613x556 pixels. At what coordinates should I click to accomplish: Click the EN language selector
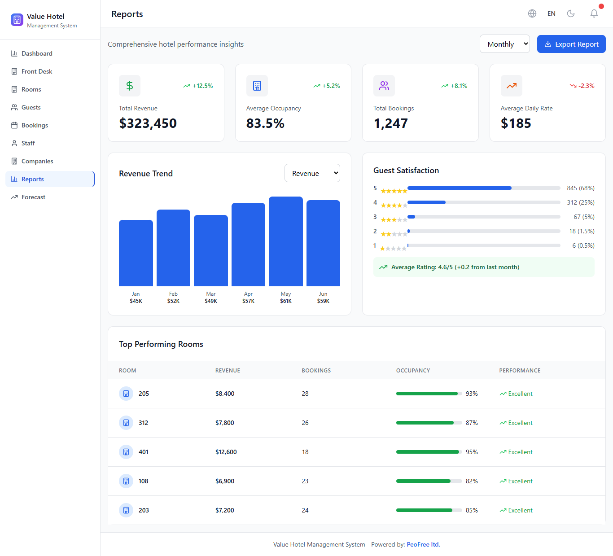551,13
